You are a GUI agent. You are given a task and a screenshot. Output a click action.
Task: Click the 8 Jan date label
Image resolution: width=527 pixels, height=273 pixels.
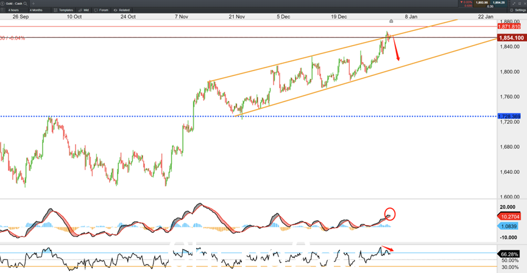coord(411,16)
